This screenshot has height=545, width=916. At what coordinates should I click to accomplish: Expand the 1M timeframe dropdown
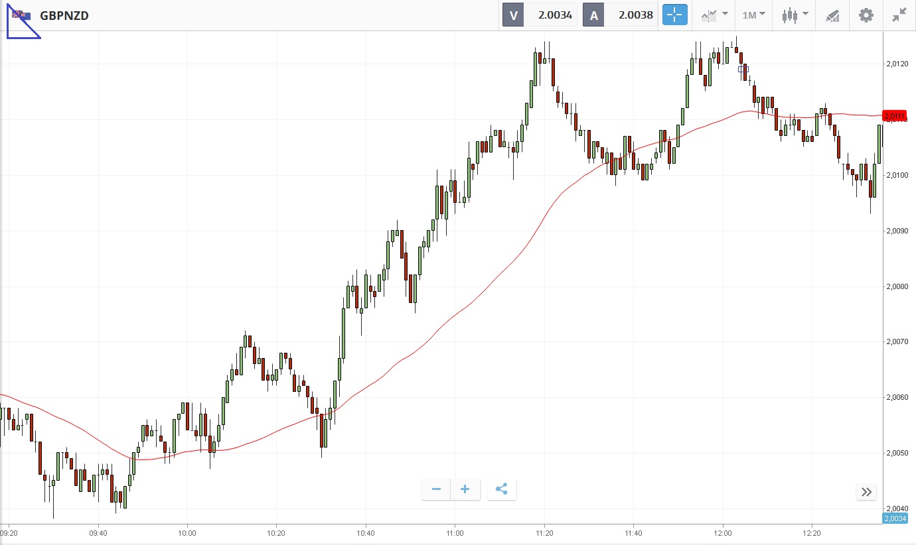(753, 15)
